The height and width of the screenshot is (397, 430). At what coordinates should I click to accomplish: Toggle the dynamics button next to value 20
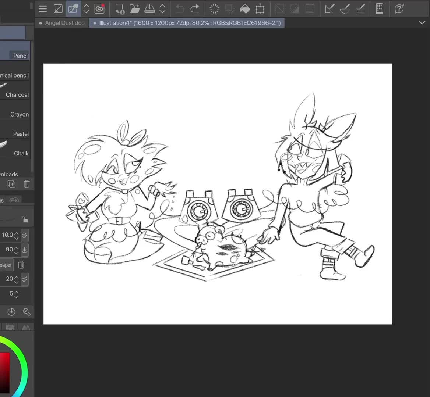24,279
